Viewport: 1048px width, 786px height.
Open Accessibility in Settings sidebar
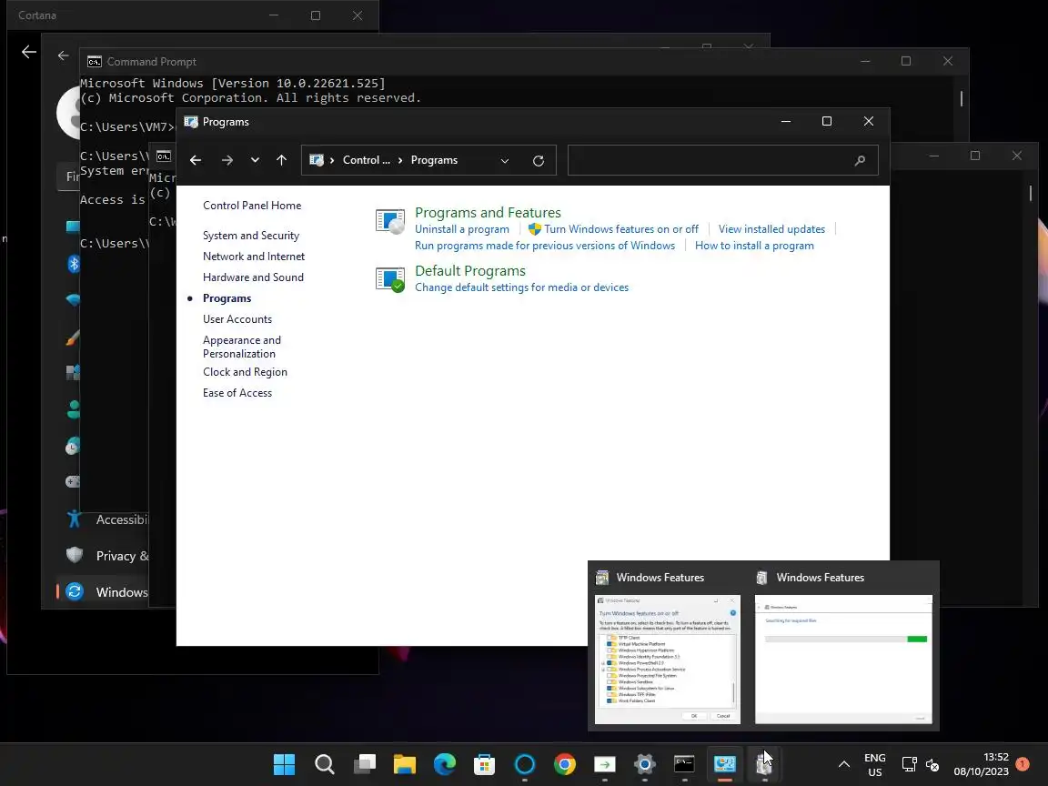point(107,520)
